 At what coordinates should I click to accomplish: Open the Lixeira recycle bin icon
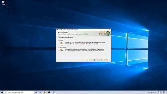[3, 3]
